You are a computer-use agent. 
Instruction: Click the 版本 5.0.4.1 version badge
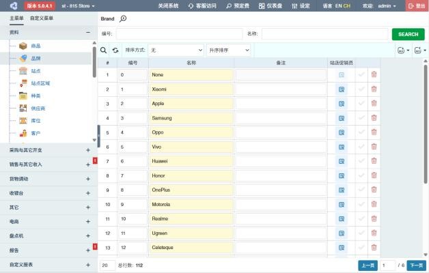(x=40, y=5)
